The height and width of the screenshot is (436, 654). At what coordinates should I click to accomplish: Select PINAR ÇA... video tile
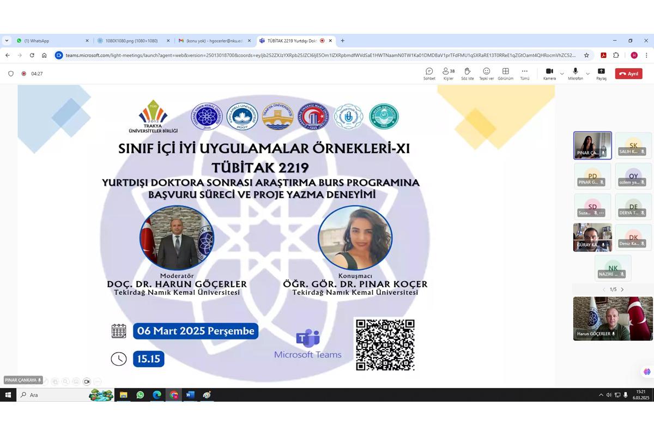[592, 146]
